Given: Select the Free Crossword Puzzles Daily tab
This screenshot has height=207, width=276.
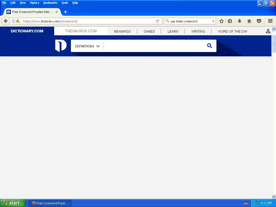Looking at the screenshot, I should (32, 12).
